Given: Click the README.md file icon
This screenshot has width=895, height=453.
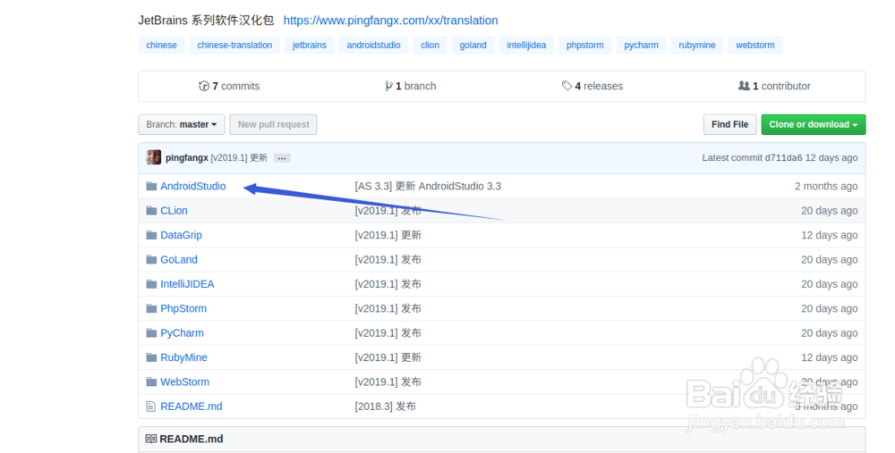Looking at the screenshot, I should click(x=150, y=407).
